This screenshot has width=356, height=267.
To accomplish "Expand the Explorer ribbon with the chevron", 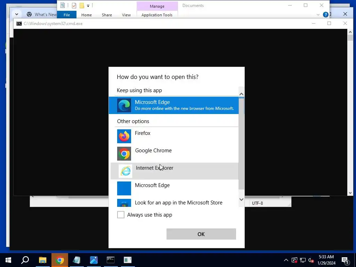I will point(318,15).
